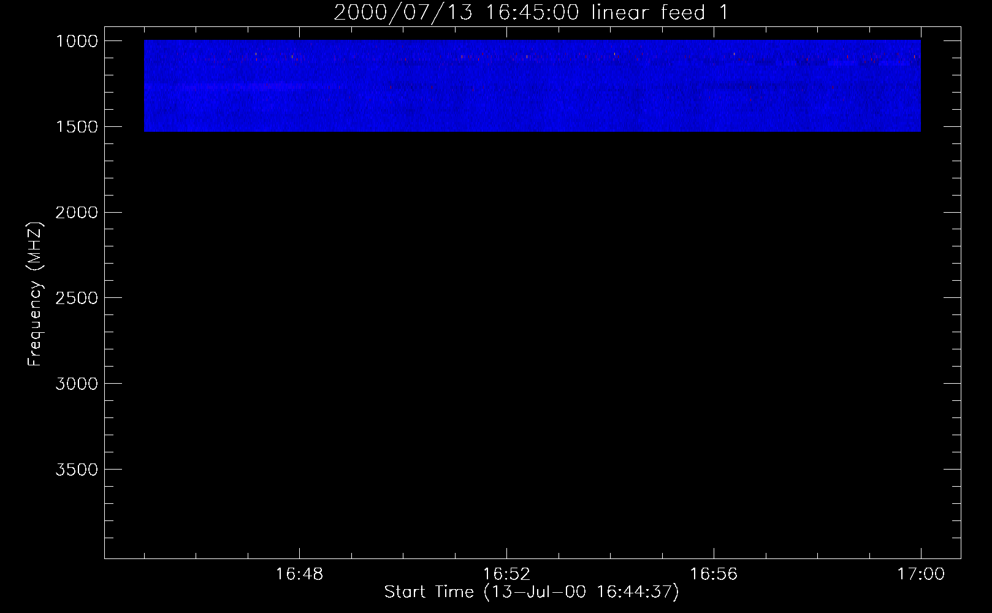Screen dimensions: 992x613
Task: Click the 17:00 time tick label
Action: point(921,574)
